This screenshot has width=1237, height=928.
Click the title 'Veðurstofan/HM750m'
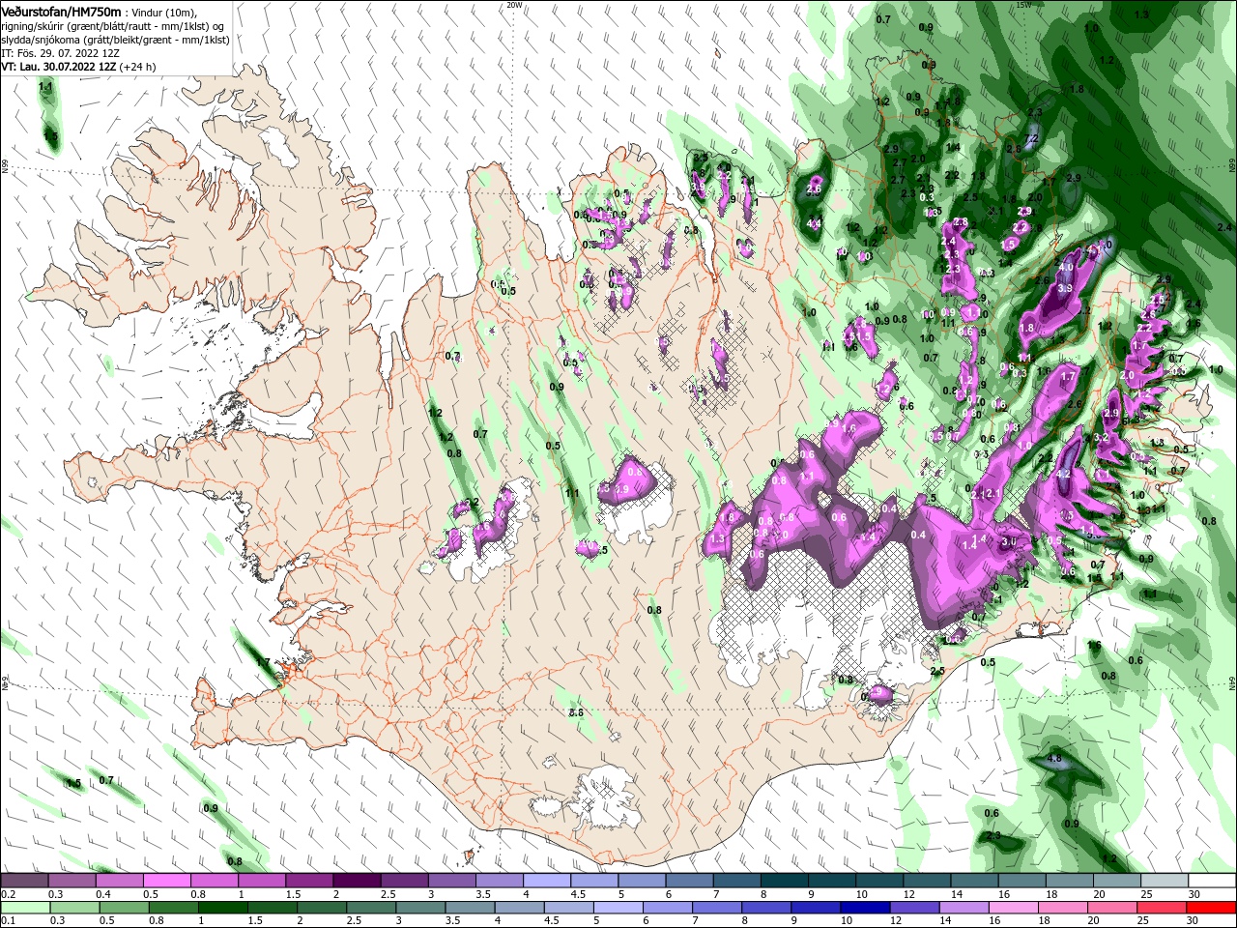coord(61,11)
